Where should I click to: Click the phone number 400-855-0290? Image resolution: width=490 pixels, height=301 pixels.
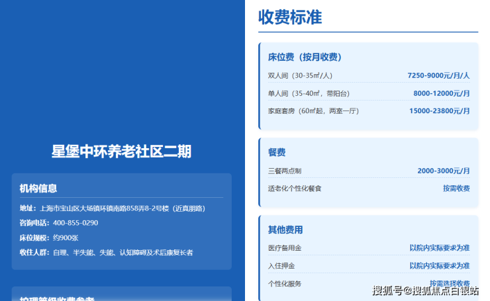coord(75,223)
